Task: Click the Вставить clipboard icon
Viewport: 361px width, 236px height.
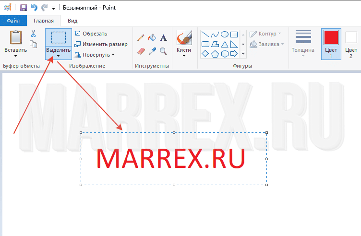Action: [16, 37]
